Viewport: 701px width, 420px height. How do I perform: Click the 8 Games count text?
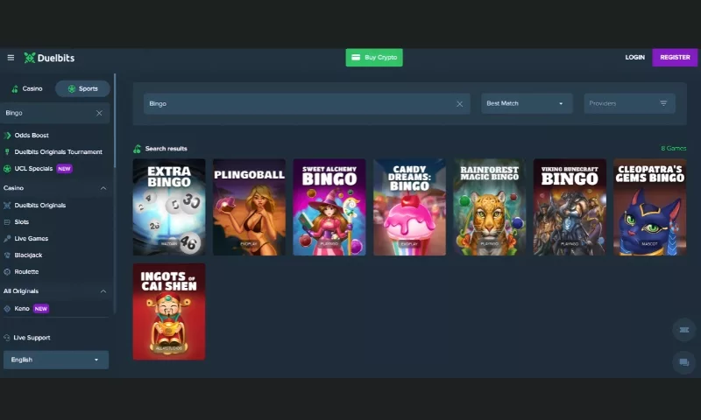tap(673, 149)
